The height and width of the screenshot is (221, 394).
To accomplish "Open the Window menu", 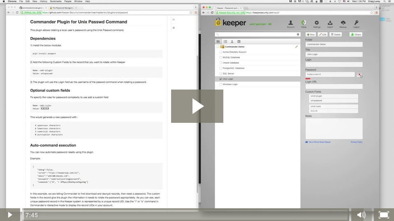I will (x=78, y=1).
